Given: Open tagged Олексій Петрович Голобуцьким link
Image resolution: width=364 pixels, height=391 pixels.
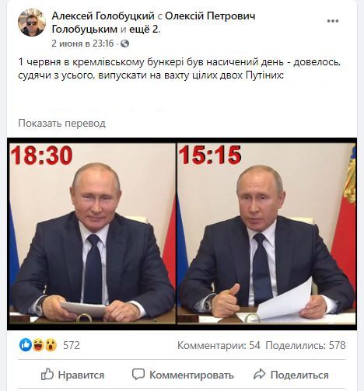Looking at the screenshot, I should click(153, 23).
